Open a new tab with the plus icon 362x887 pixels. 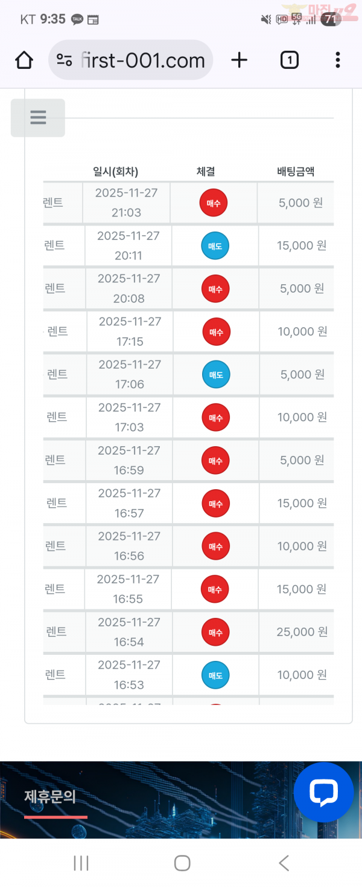(239, 60)
